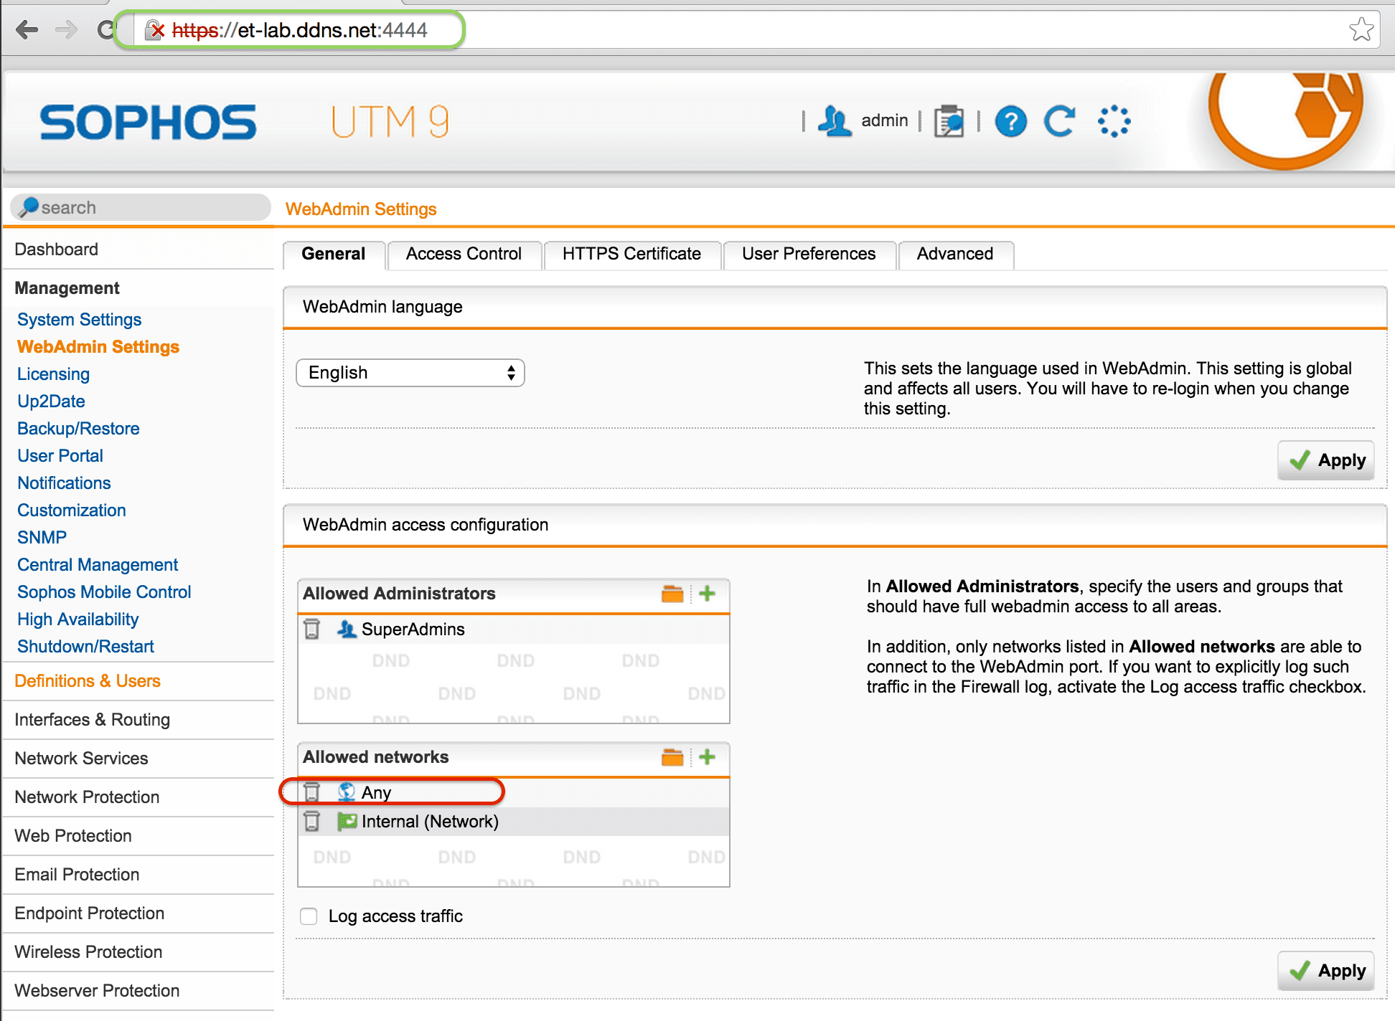Apply the WebAdmin access configuration
Image resolution: width=1395 pixels, height=1021 pixels.
point(1326,971)
